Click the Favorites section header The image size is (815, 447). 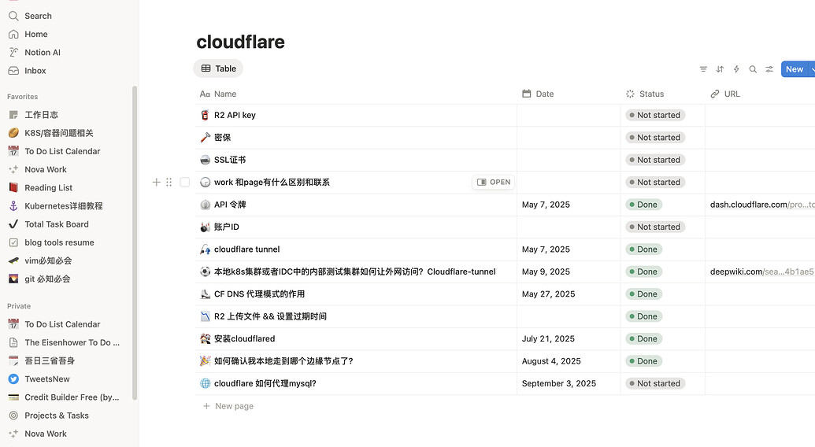click(x=22, y=97)
